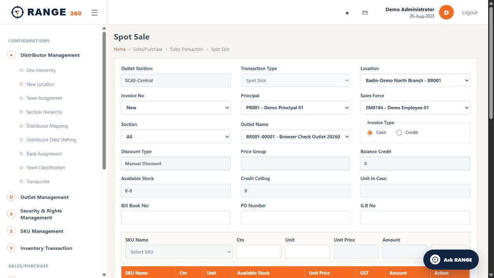Click the bullet beside Transporter

[21, 182]
